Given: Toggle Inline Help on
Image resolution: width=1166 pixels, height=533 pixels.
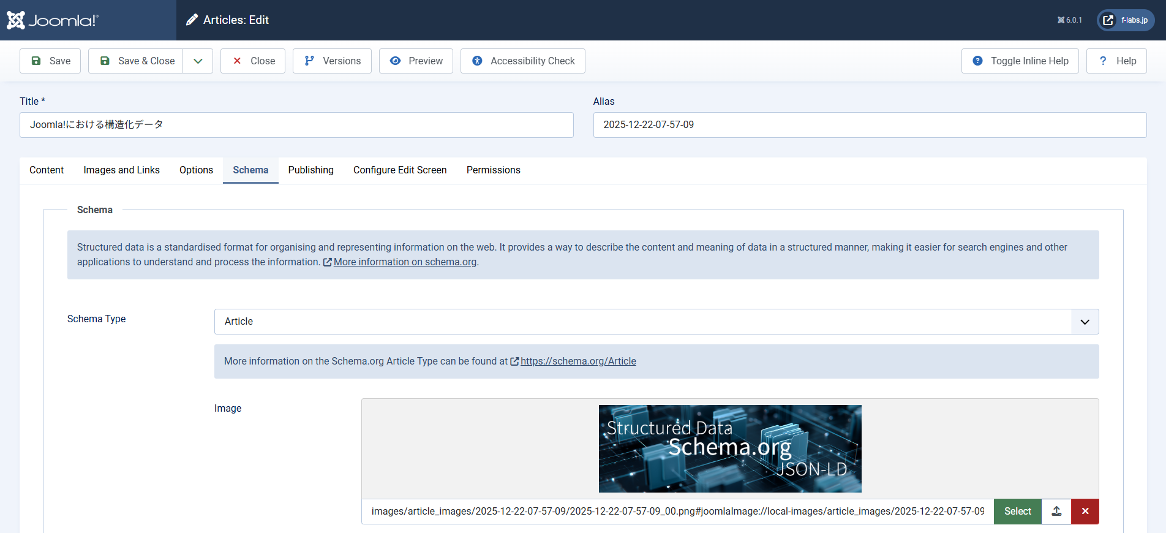Looking at the screenshot, I should [x=1020, y=61].
